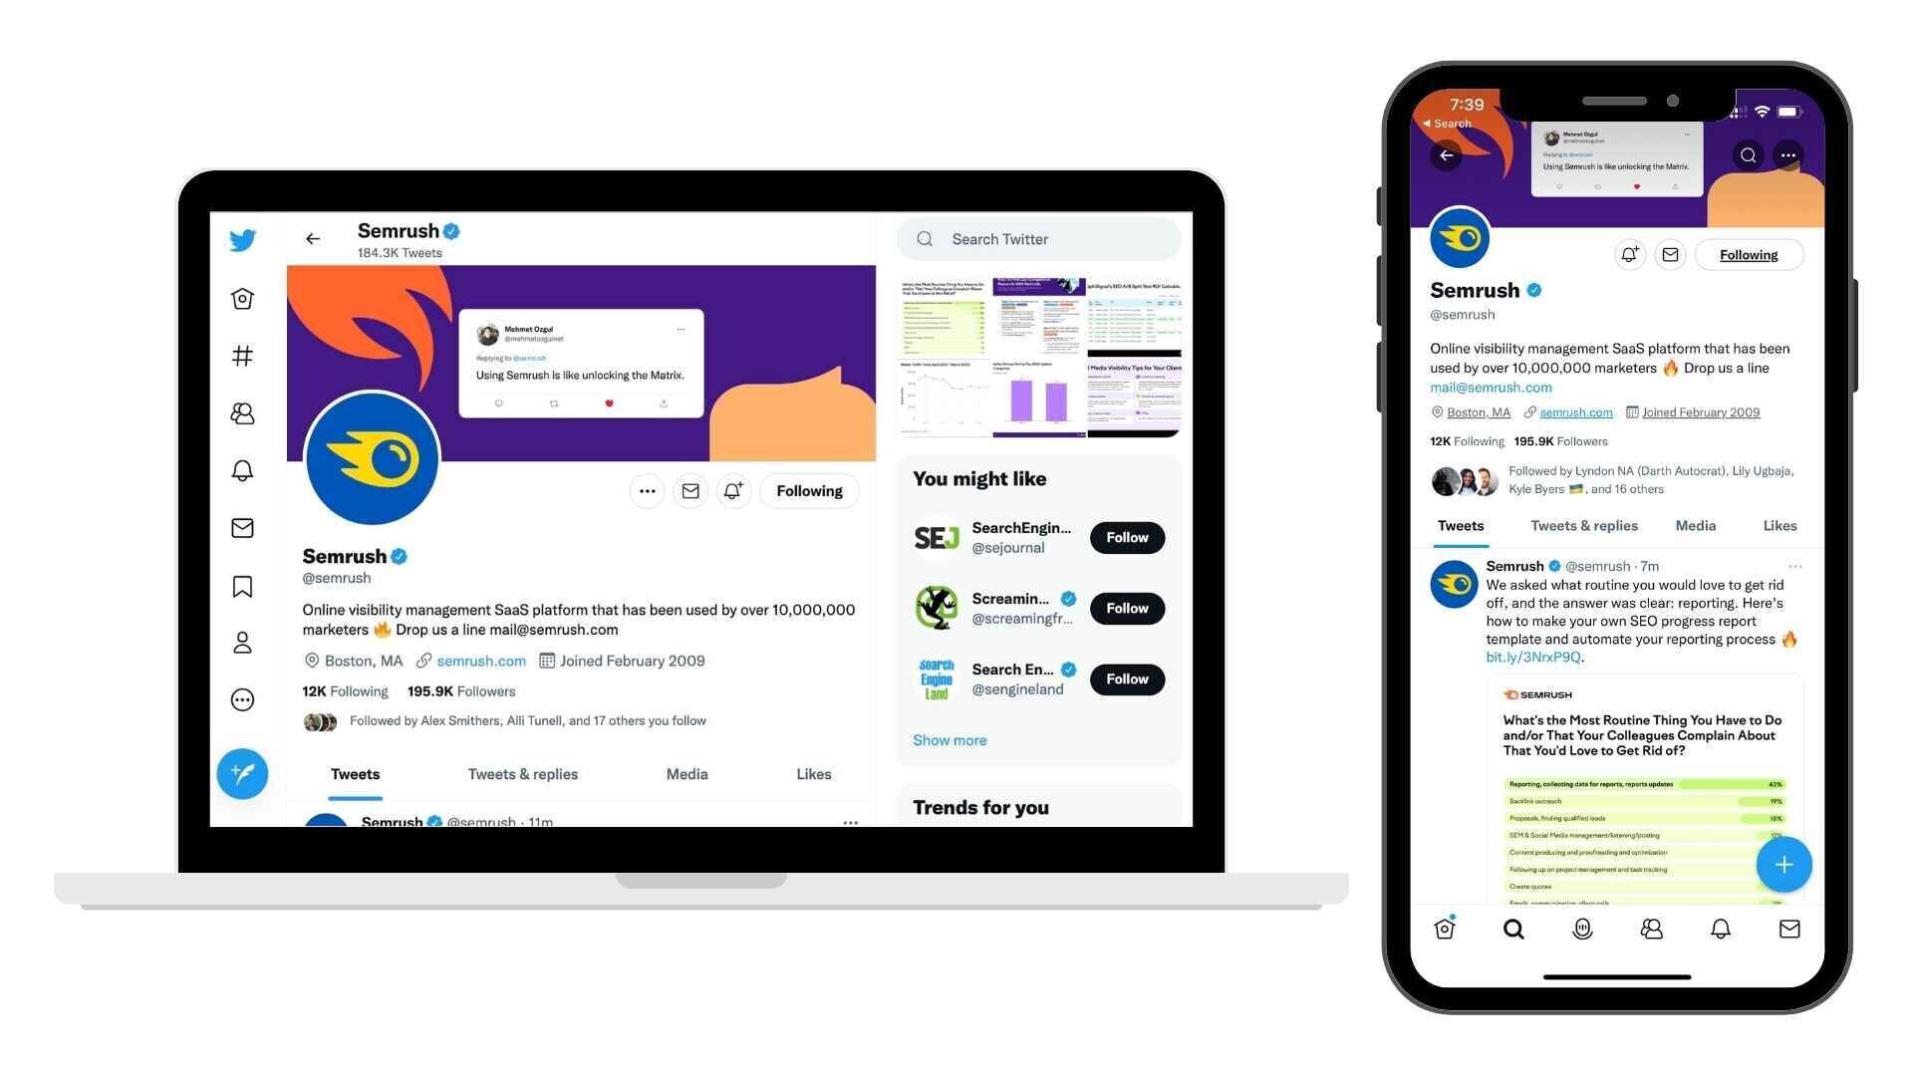
Task: Follow ScreamingFrog in suggestions panel
Action: (1123, 607)
